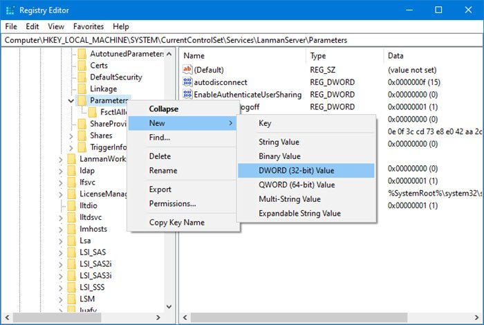This screenshot has height=325, width=484.
Task: Expand the Shares key arrow
Action: click(x=71, y=136)
